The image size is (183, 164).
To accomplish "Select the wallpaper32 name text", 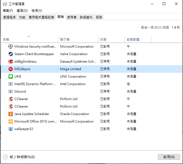I will pos(24,129).
